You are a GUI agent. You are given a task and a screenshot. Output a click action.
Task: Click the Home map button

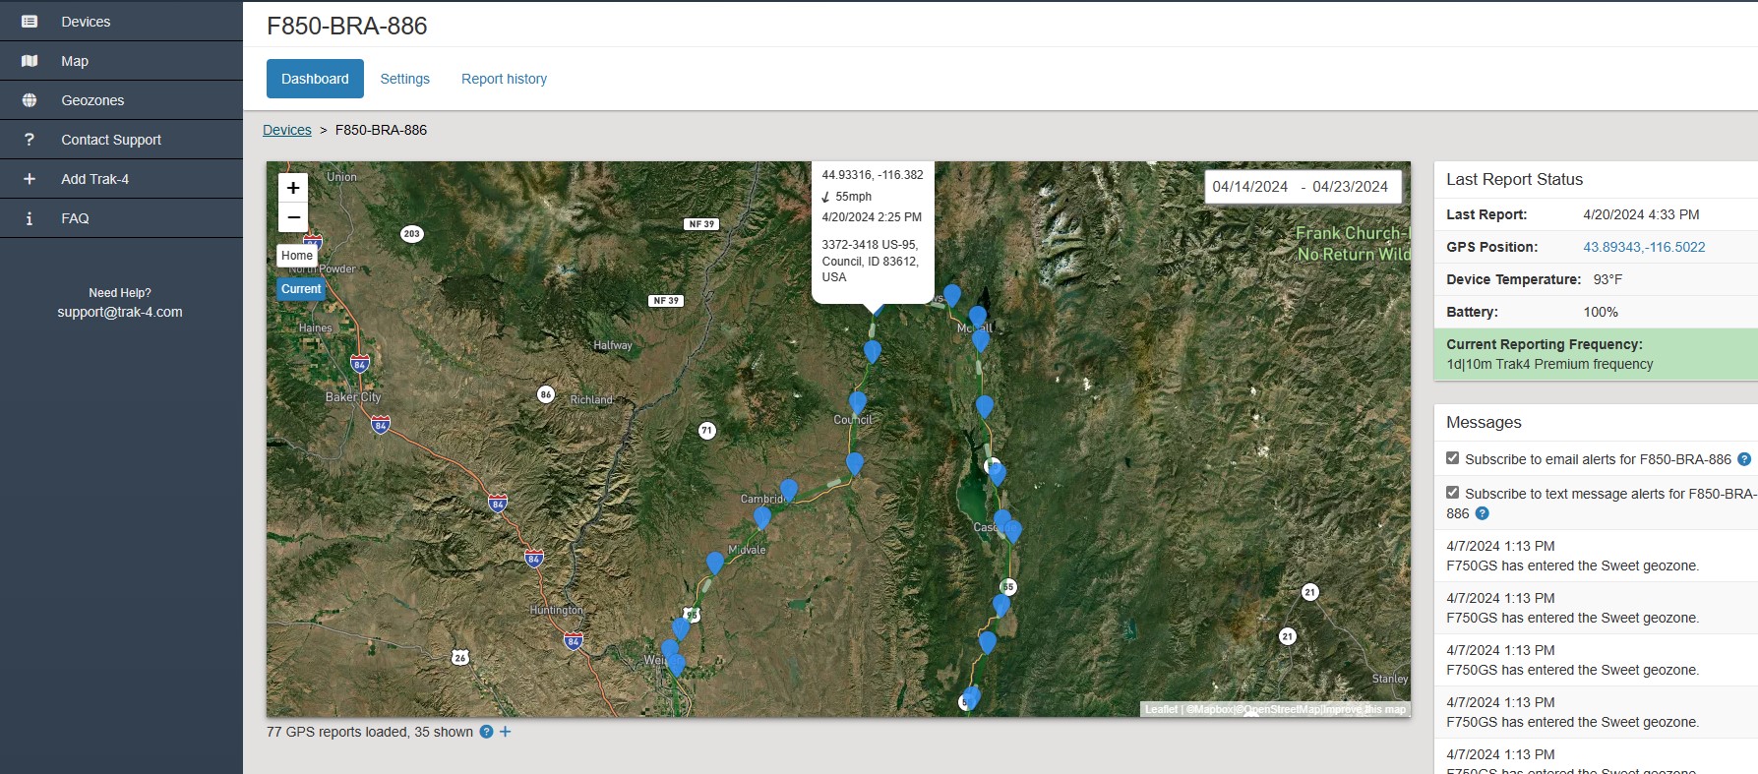[x=297, y=256]
